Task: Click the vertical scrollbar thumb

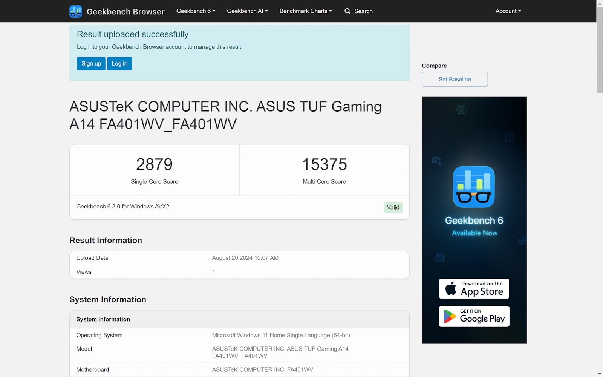Action: (600, 49)
